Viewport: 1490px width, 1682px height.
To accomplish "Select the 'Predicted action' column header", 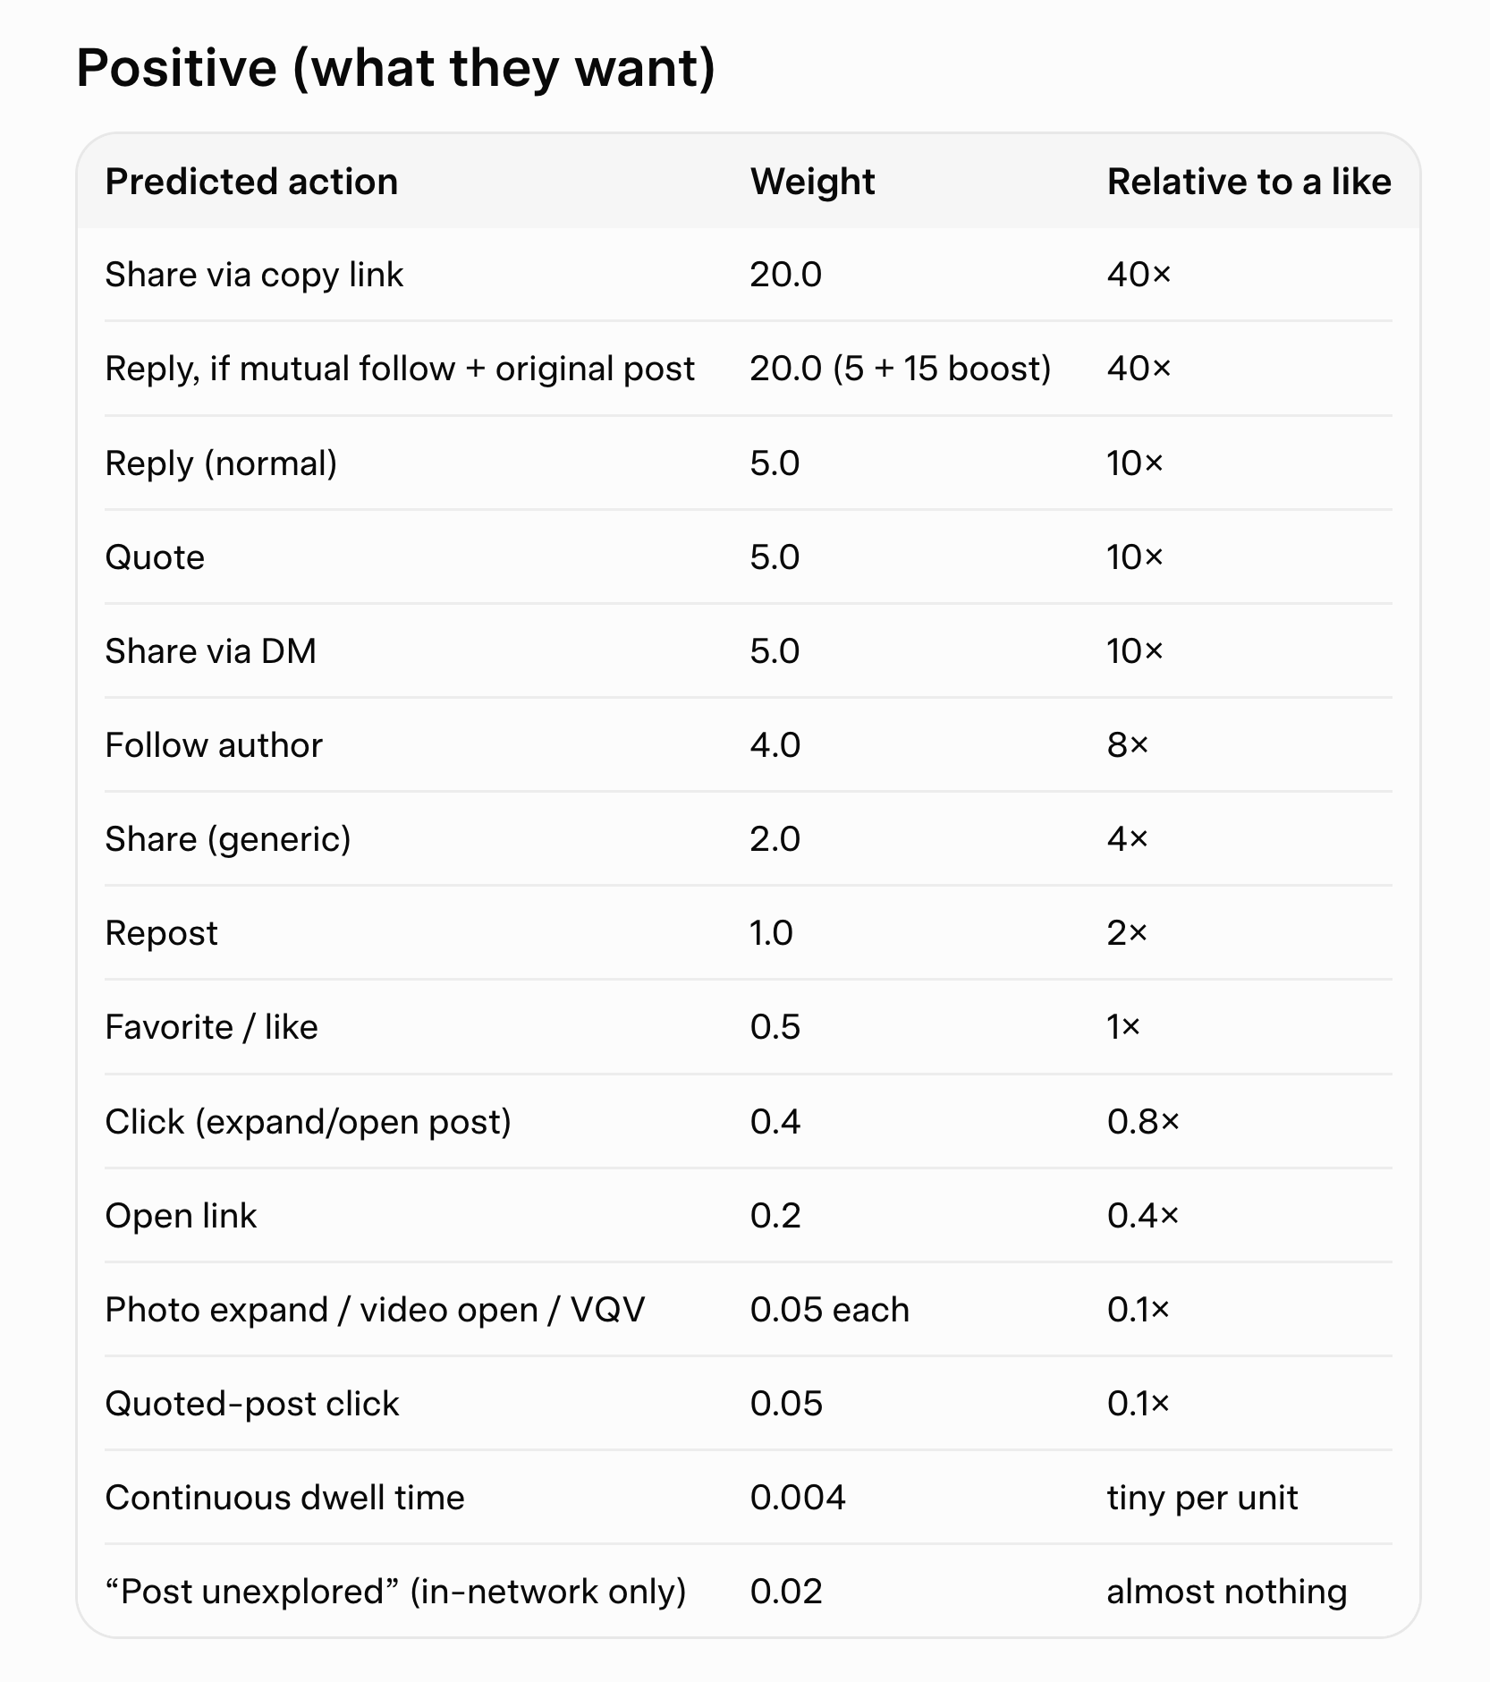I will click(251, 182).
